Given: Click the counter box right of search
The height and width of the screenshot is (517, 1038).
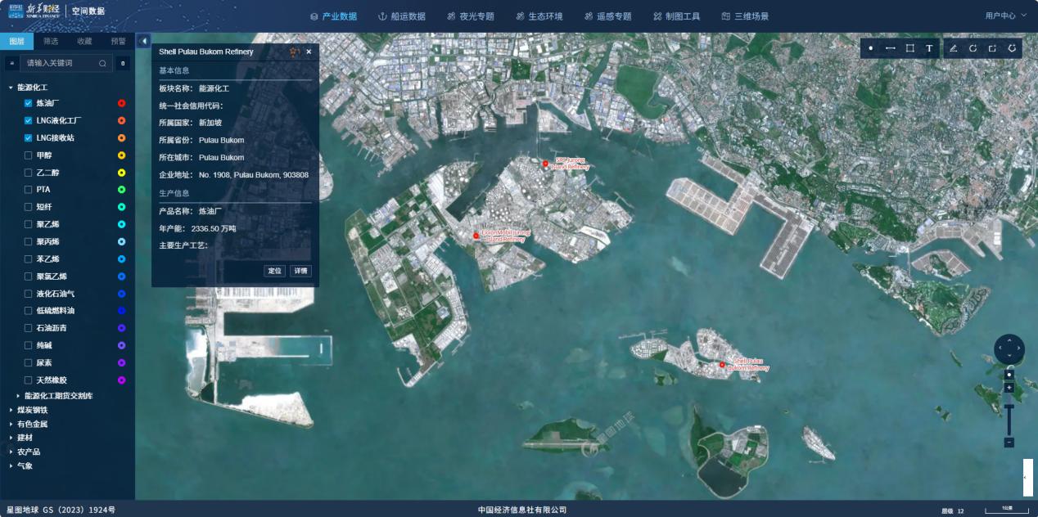Looking at the screenshot, I should tap(123, 63).
